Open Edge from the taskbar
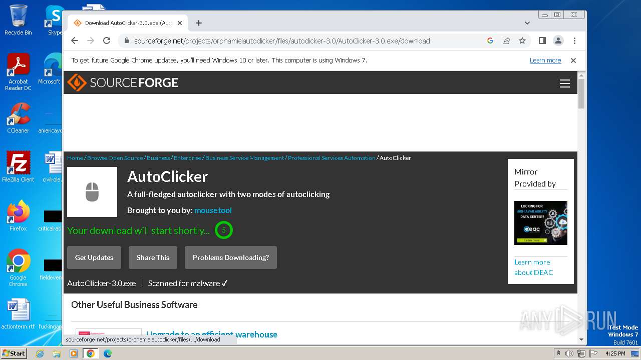 (107, 353)
